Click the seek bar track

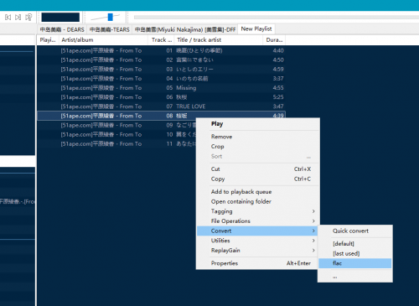277,18
